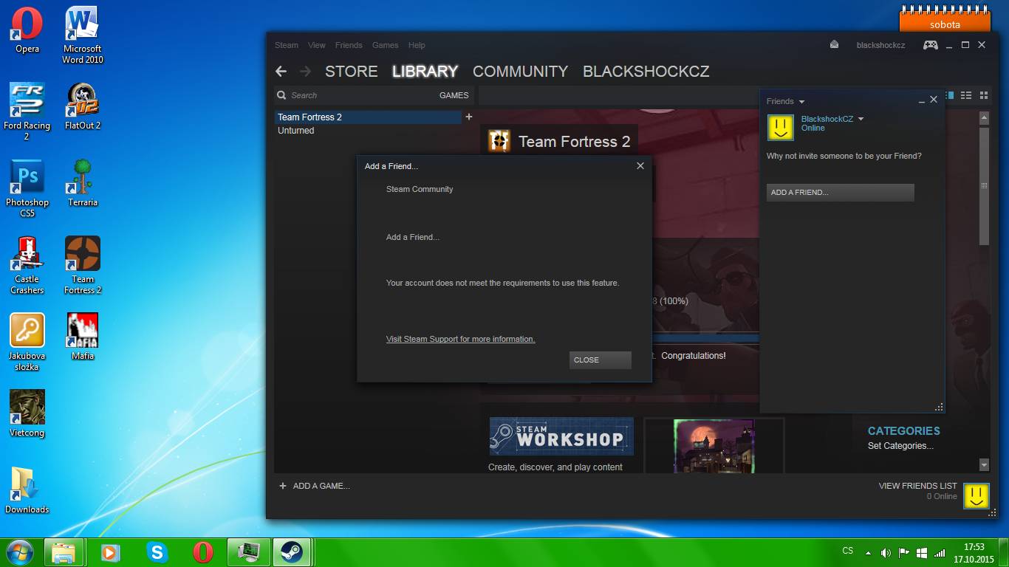The width and height of the screenshot is (1009, 567).
Task: Launch Big Picture mode via controller icon
Action: (x=931, y=45)
